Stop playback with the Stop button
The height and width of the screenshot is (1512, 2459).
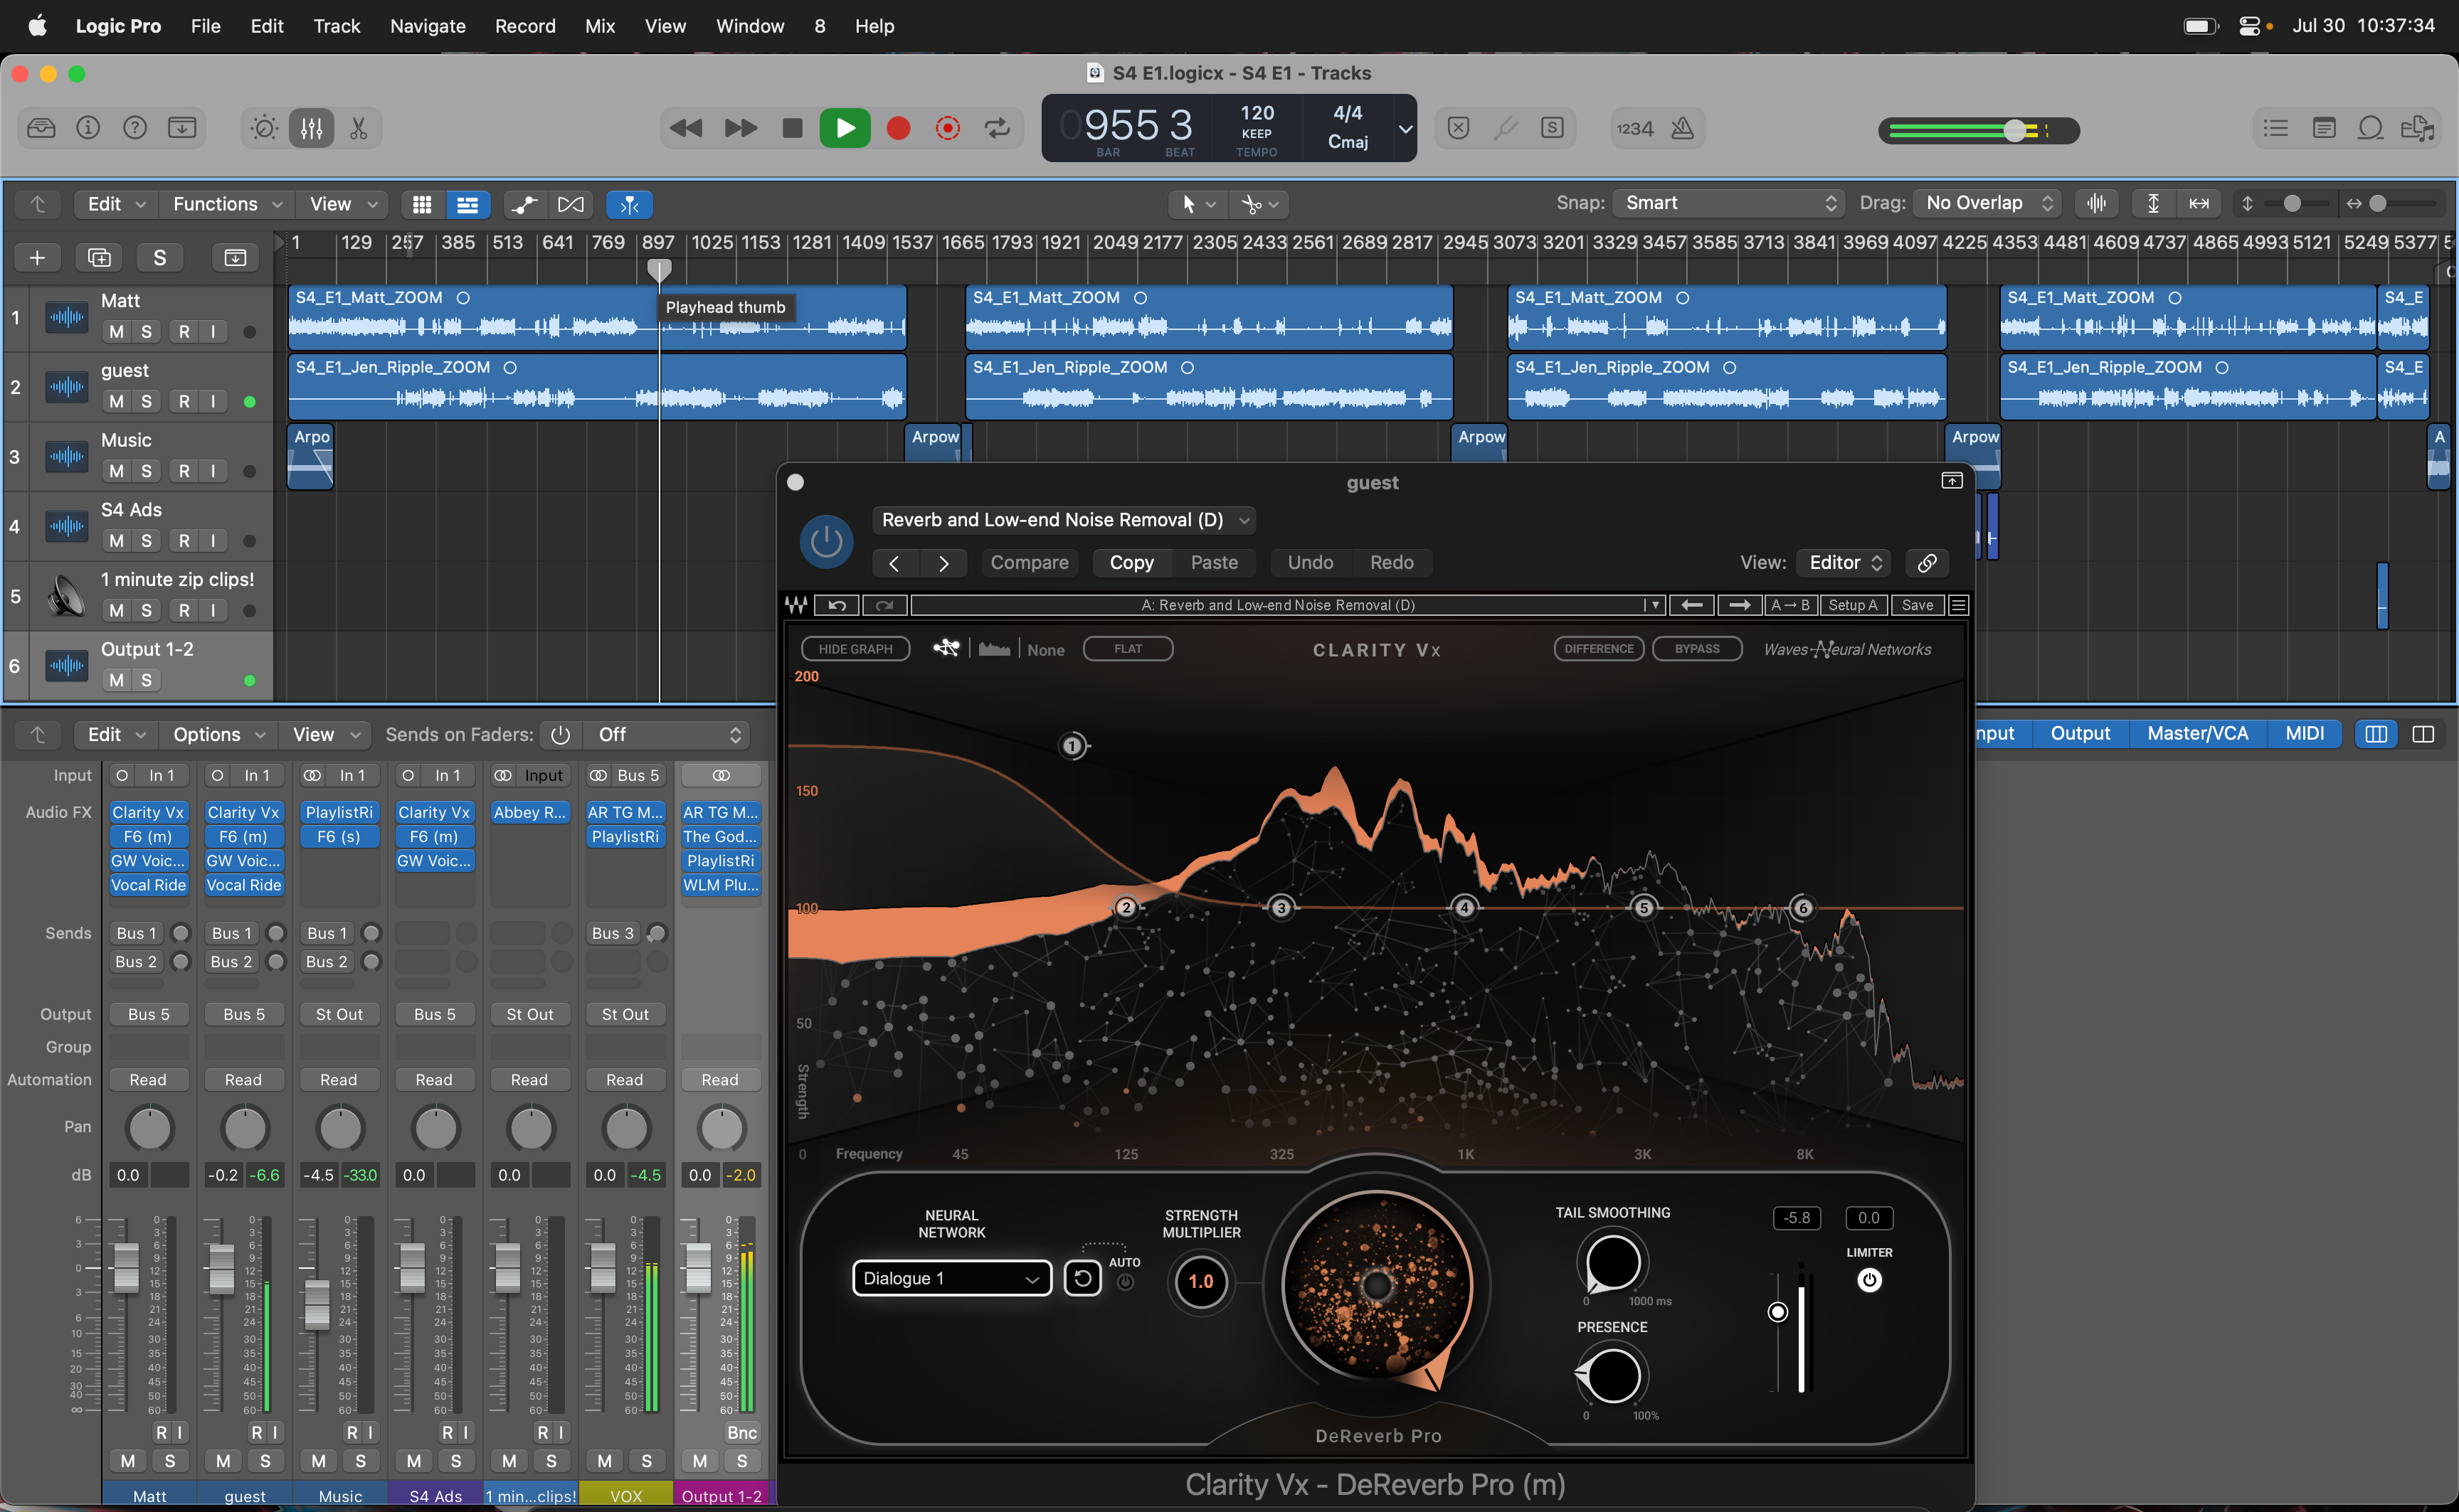[x=793, y=128]
